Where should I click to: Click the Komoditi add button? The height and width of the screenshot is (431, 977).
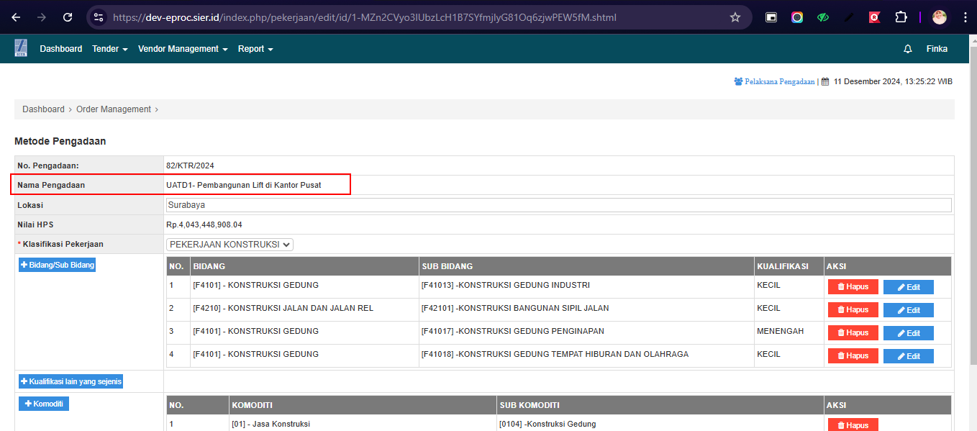(43, 404)
